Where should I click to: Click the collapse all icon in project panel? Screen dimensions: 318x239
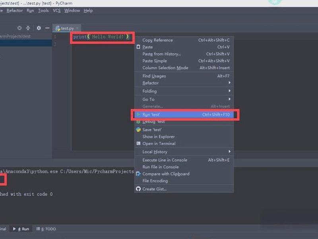coord(28,28)
